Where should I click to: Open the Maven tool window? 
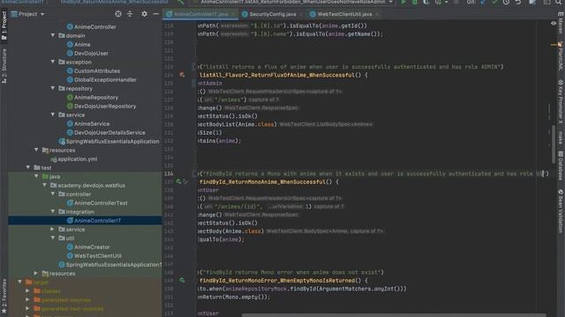click(x=561, y=24)
